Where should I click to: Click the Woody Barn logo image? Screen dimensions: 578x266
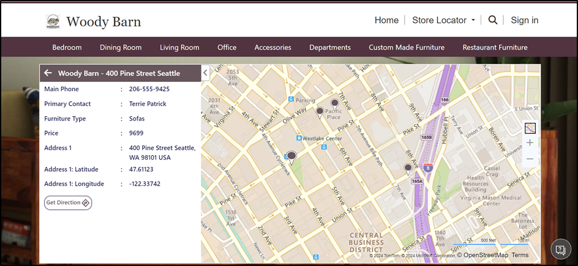pyautogui.click(x=53, y=22)
